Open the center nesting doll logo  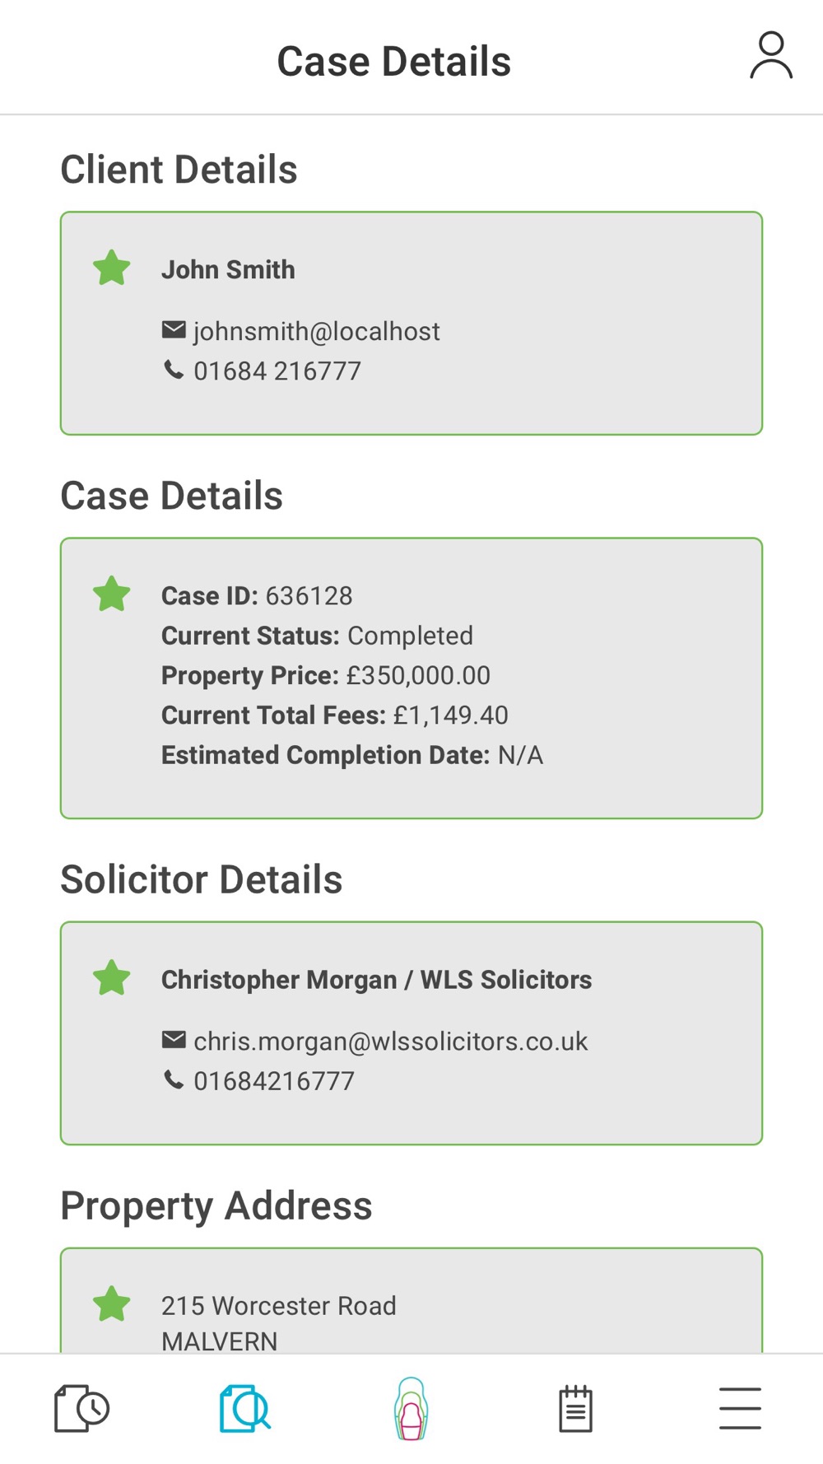411,1408
